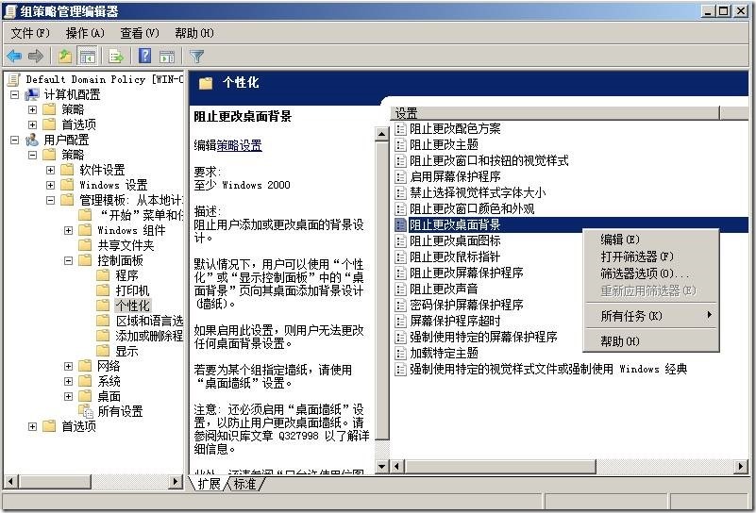Open the 操作(A) menu
This screenshot has width=756, height=513.
pos(85,33)
